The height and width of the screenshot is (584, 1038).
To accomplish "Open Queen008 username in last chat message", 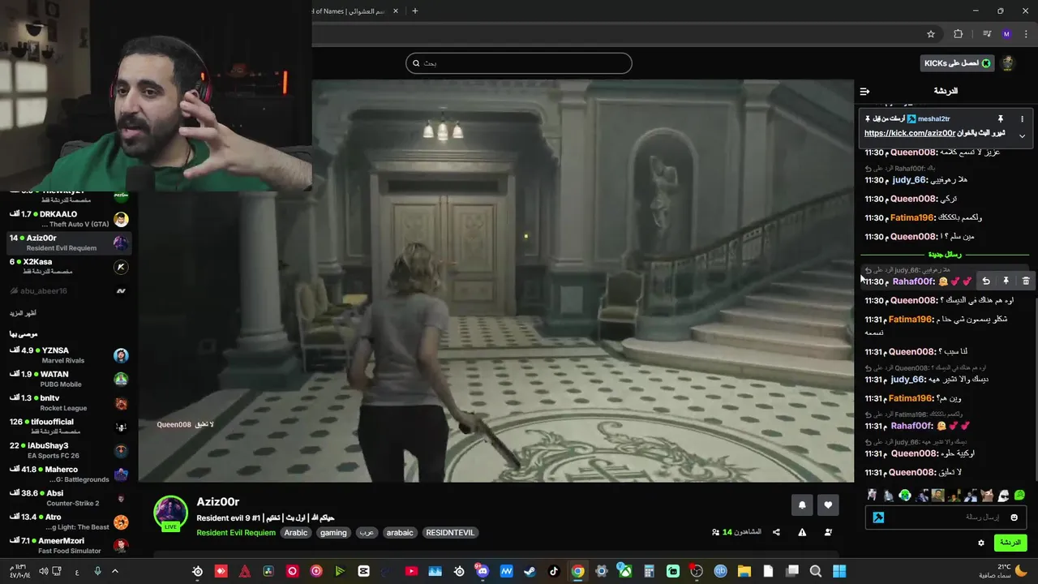I will click(x=913, y=472).
